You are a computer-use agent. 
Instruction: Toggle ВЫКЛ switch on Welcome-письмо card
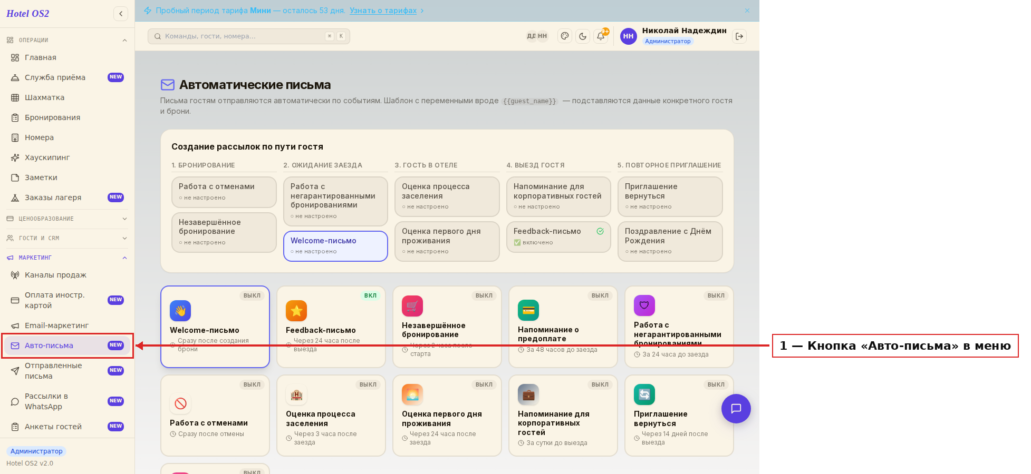[252, 296]
